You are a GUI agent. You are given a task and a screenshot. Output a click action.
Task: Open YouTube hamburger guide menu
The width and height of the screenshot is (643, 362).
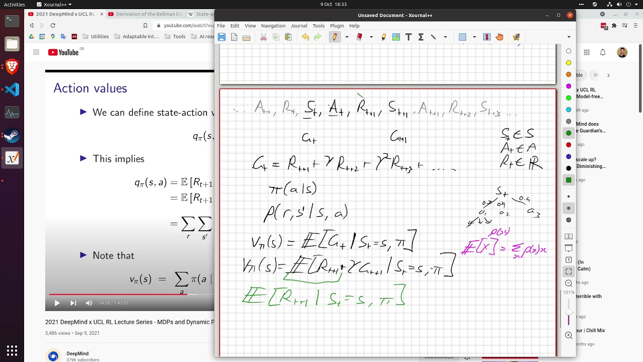tap(36, 52)
